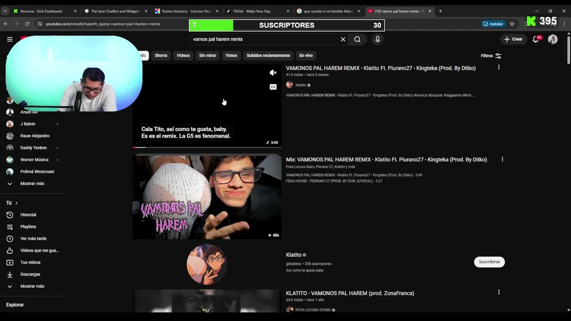The height and width of the screenshot is (321, 571).
Task: Open the Daddy Yankee subscription
Action: tap(33, 148)
